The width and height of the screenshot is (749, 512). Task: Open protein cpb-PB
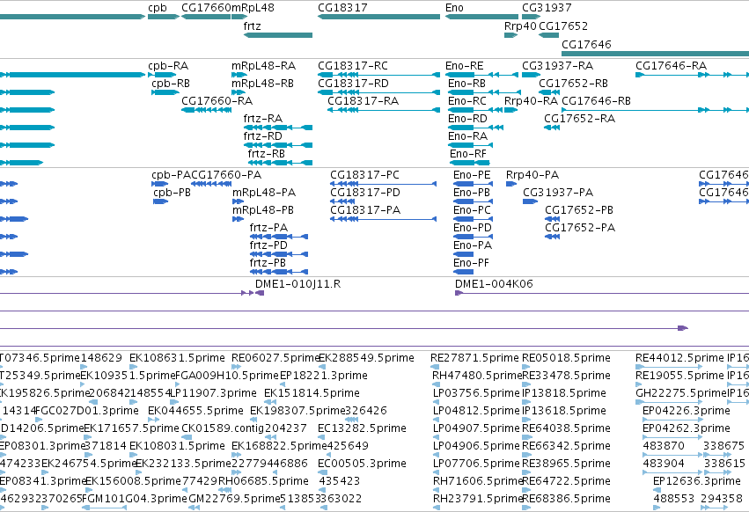pos(172,193)
